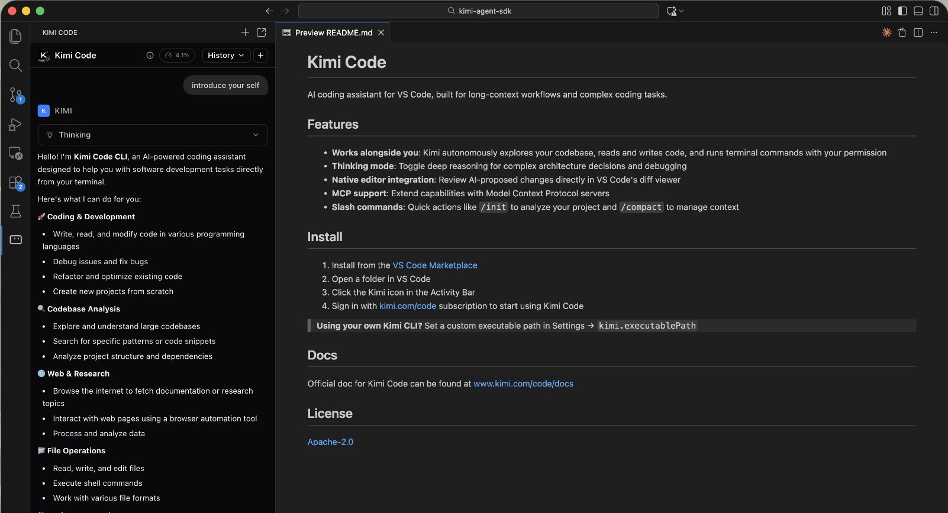This screenshot has width=948, height=513.
Task: Open Source Control view with badge
Action: click(15, 95)
